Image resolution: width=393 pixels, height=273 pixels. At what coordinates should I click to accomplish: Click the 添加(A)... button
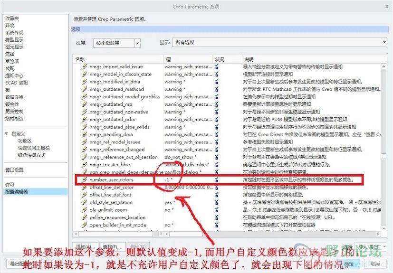click(85, 247)
